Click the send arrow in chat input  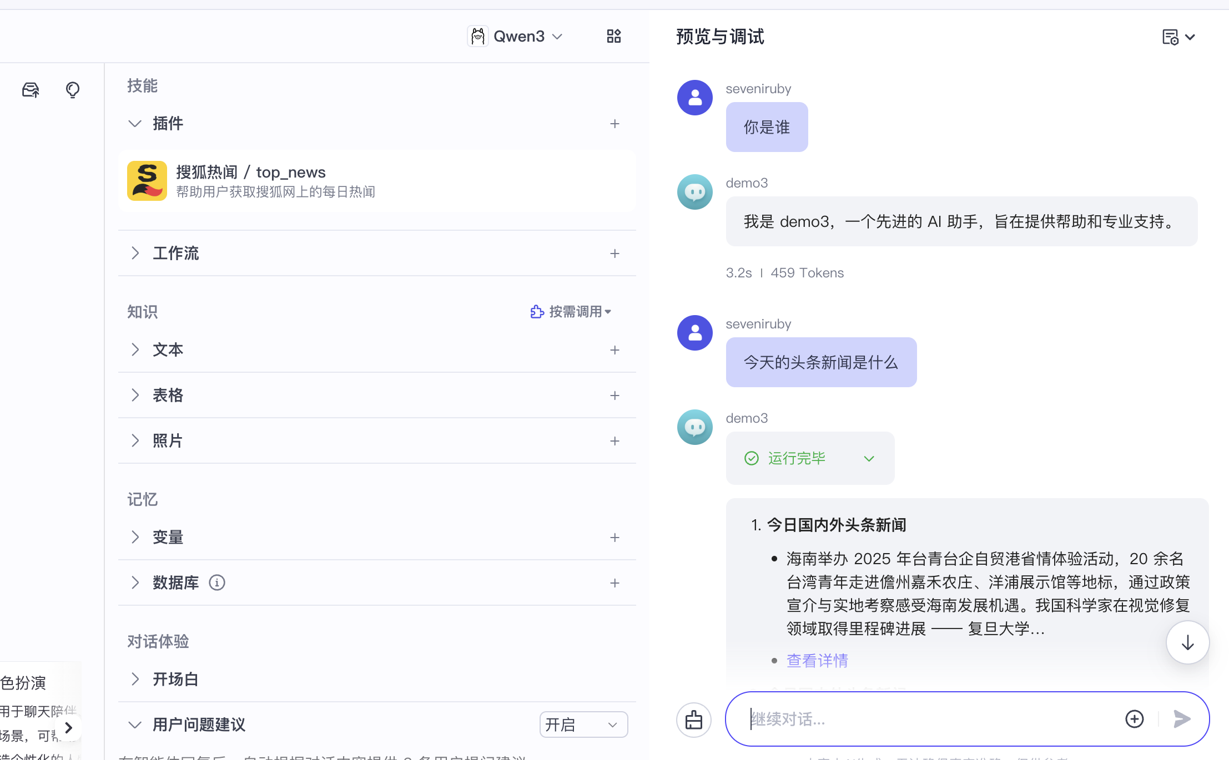(x=1182, y=719)
